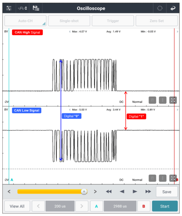Expand CAN Low channel to fullscreen
Viewport: 182px width, 216px height.
173,178
